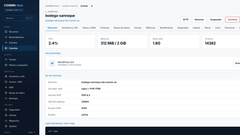Open the DNS sidebar icon
This screenshot has height=135, width=240.
[x=6, y=87]
